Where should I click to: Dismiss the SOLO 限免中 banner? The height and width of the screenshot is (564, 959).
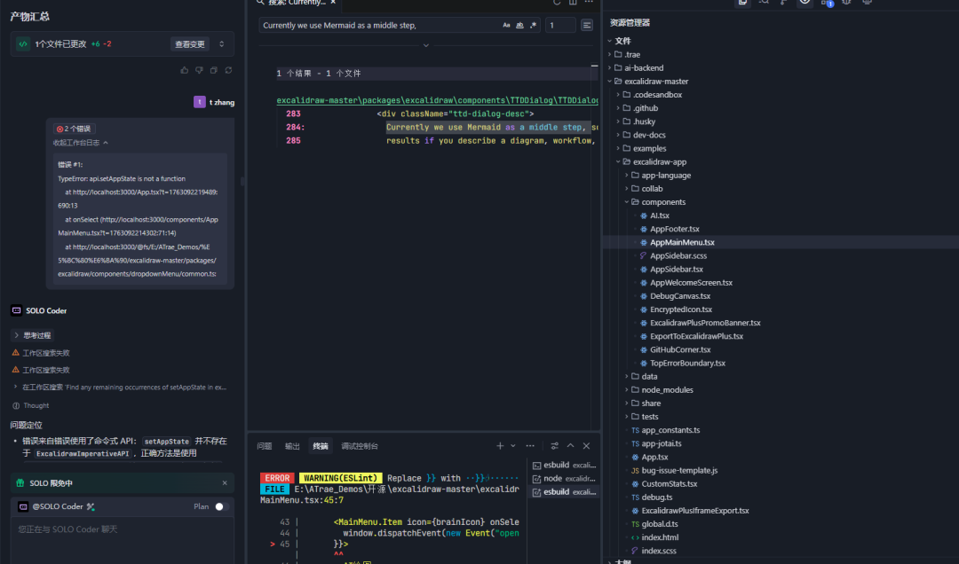[x=225, y=482]
